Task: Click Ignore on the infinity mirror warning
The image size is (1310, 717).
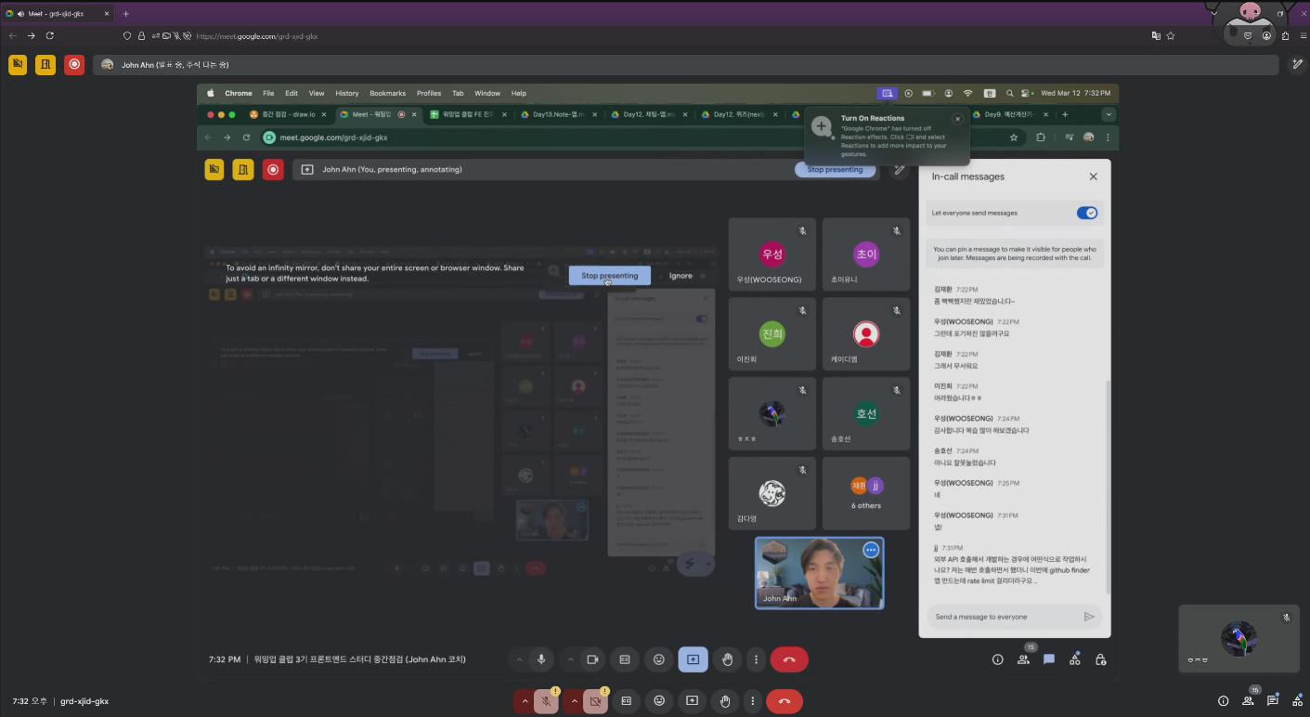Action: (x=681, y=276)
